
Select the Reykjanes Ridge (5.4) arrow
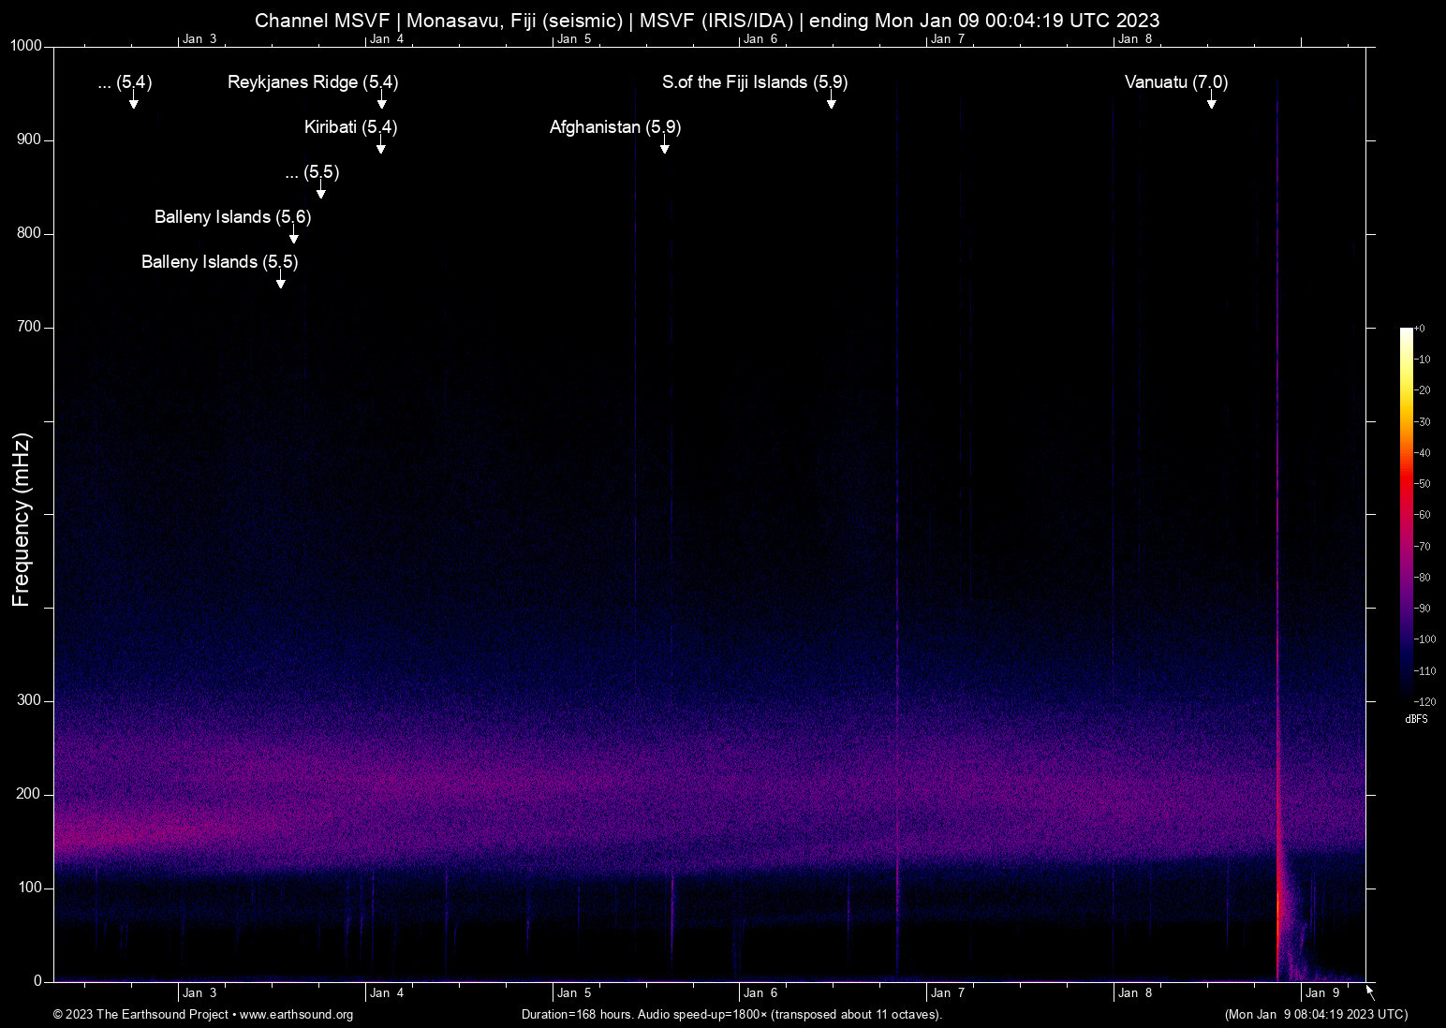tap(380, 101)
